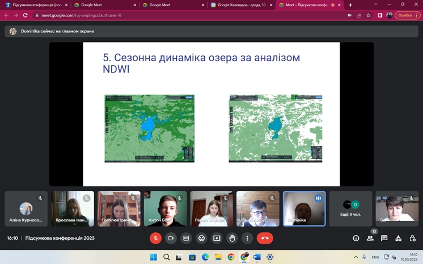Raise hand in the meeting
Viewport: 423px width, 264px height.
pyautogui.click(x=232, y=239)
